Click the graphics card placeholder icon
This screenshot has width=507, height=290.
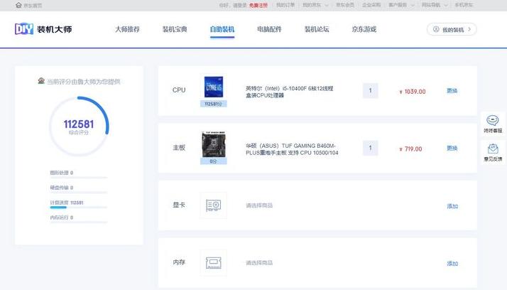pyautogui.click(x=214, y=205)
